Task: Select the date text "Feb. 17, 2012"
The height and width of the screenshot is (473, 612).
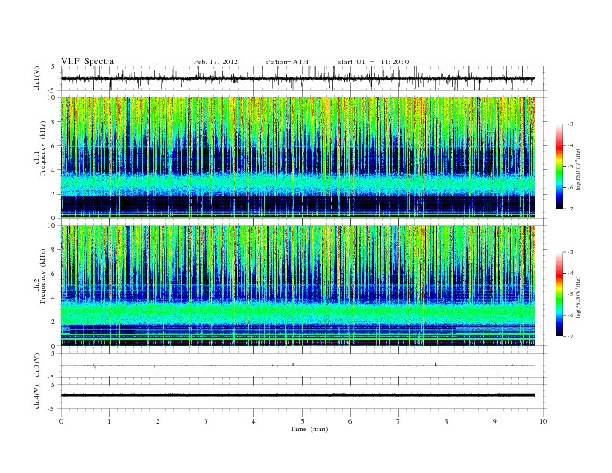Action: (x=216, y=62)
